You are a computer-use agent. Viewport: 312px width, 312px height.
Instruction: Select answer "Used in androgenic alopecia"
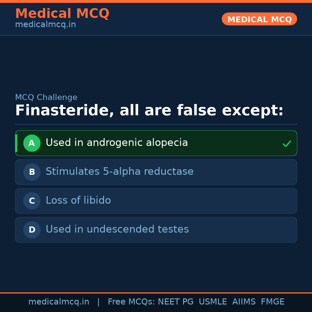pos(117,143)
